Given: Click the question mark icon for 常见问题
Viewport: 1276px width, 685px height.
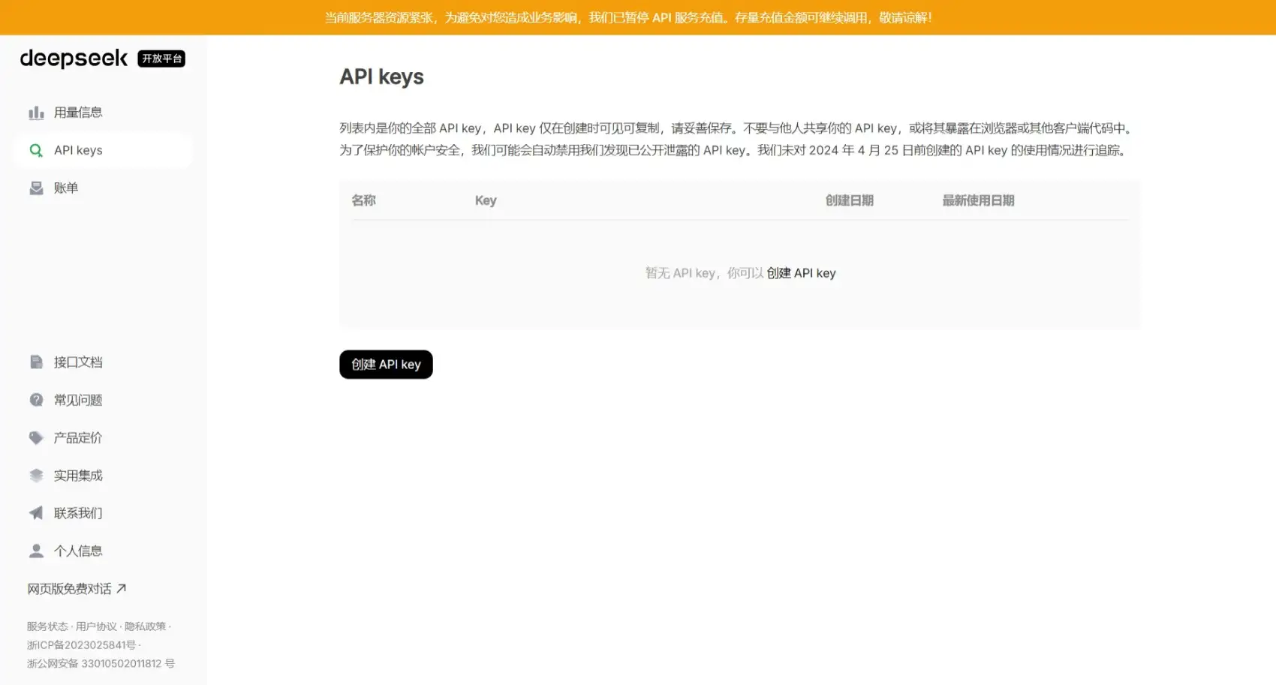Looking at the screenshot, I should click(x=36, y=400).
